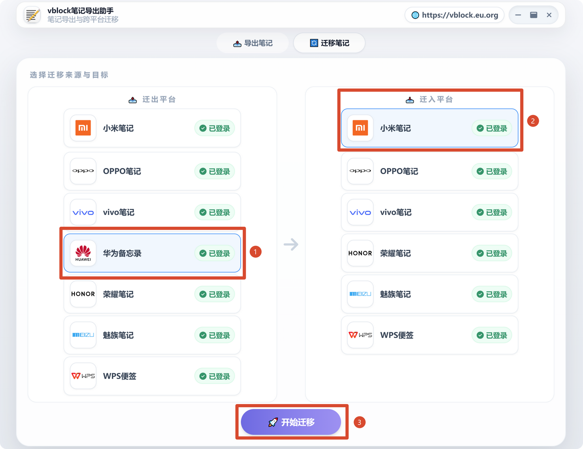This screenshot has width=583, height=449.
Task: Select 华为备忘录 as the 迁出平台 source
Action: coord(152,253)
